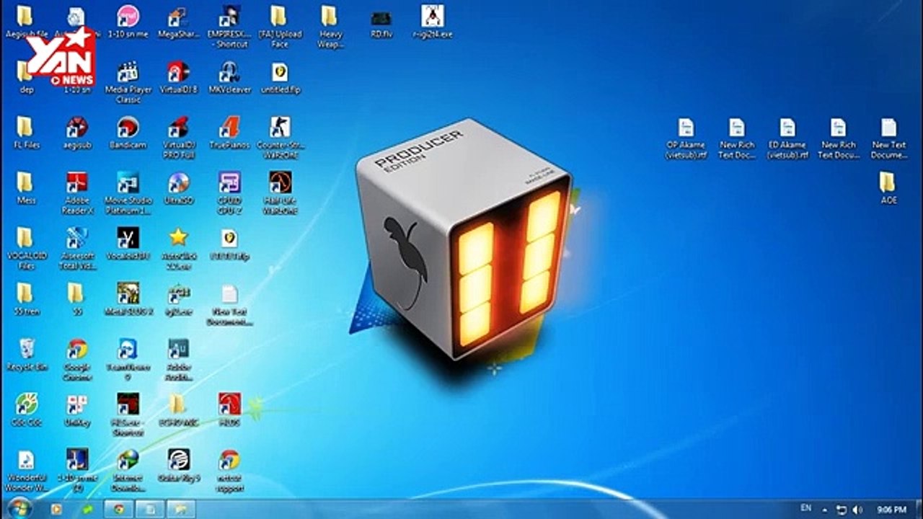Launch the Vocaloid shortcut with black icon
The image size is (923, 519).
[x=128, y=244]
